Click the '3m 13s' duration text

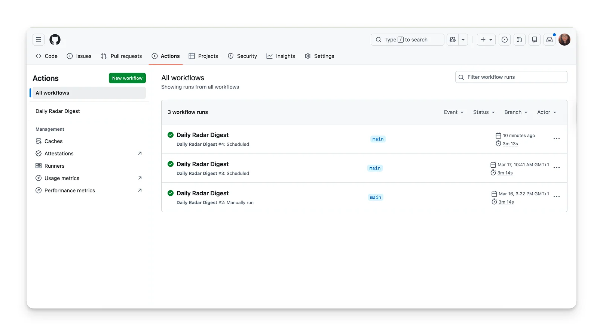pos(510,144)
